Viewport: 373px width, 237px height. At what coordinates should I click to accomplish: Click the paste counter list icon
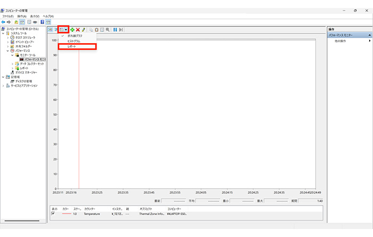coord(96,30)
